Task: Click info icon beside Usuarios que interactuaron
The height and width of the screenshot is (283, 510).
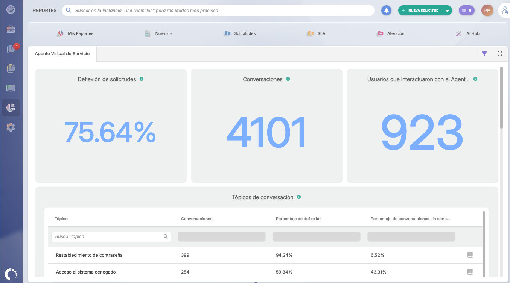Action: (475, 79)
